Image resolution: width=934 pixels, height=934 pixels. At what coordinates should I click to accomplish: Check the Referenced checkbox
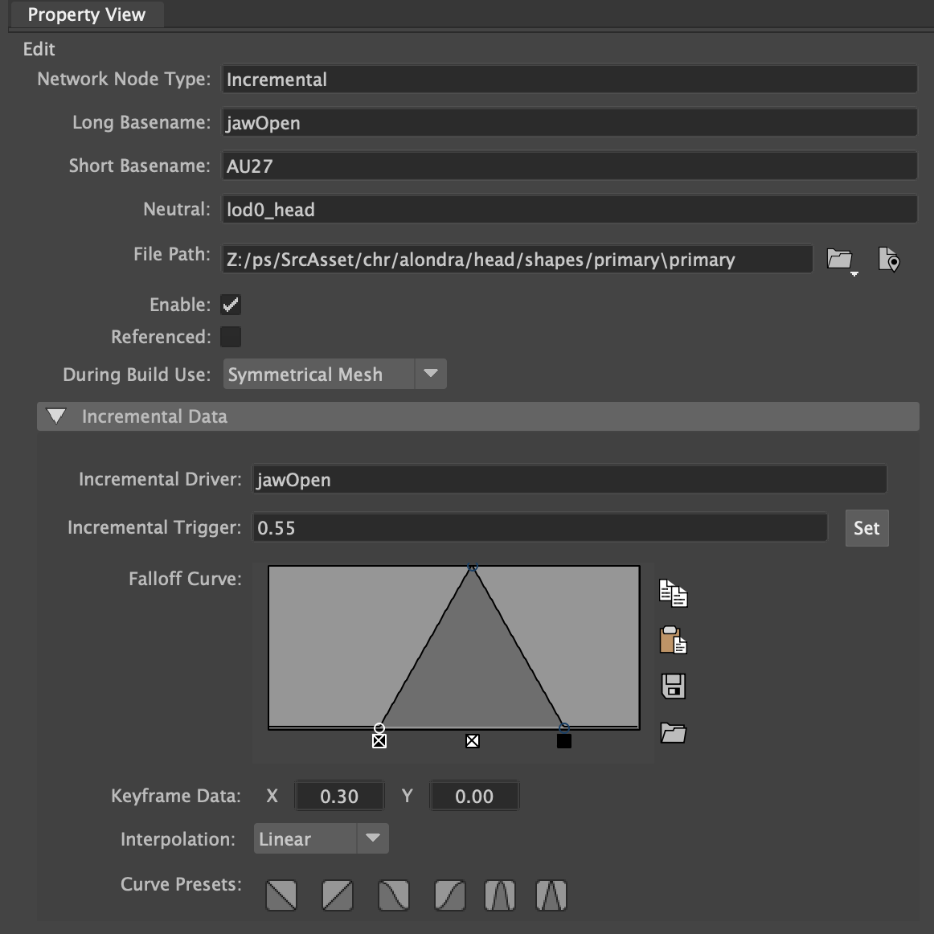231,337
